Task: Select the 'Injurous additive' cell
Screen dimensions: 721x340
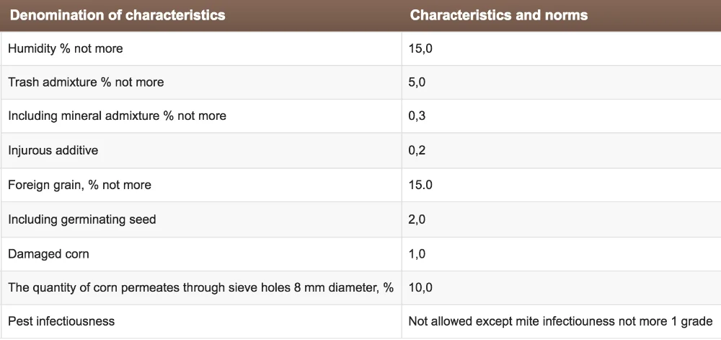Action: [x=53, y=151]
